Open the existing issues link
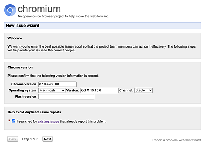Screen dimensions: 208x145 click(x=48, y=121)
